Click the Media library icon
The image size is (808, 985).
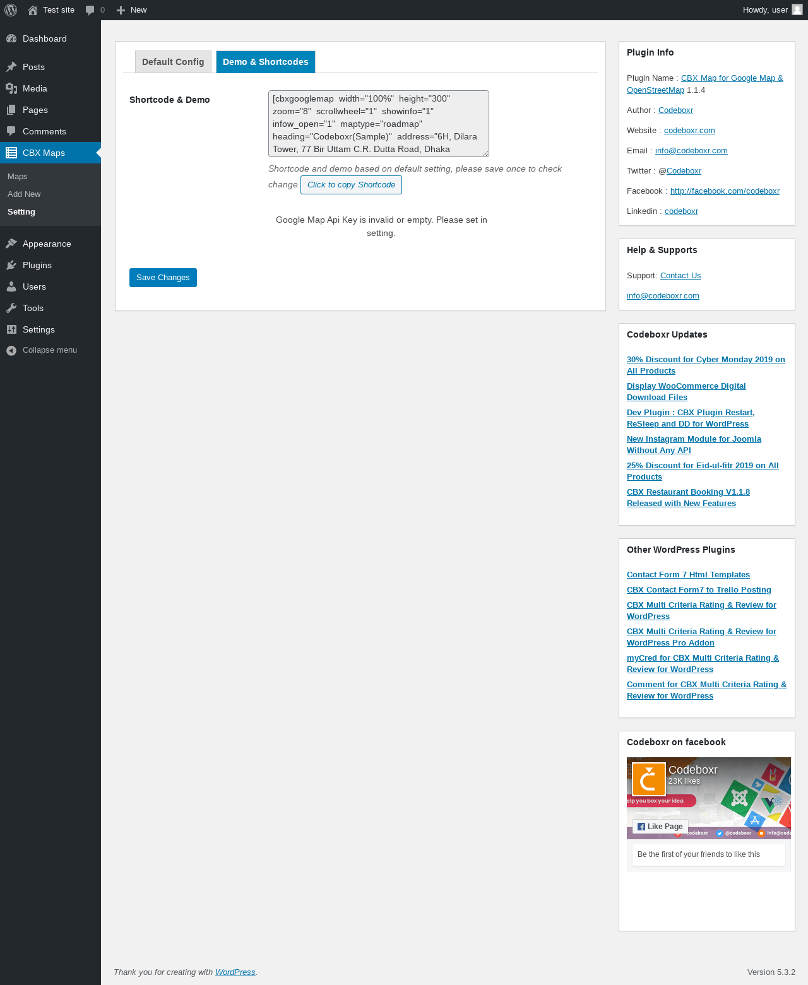click(11, 88)
